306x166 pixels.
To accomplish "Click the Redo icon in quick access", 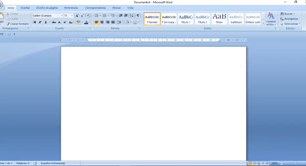I will tap(9, 34).
